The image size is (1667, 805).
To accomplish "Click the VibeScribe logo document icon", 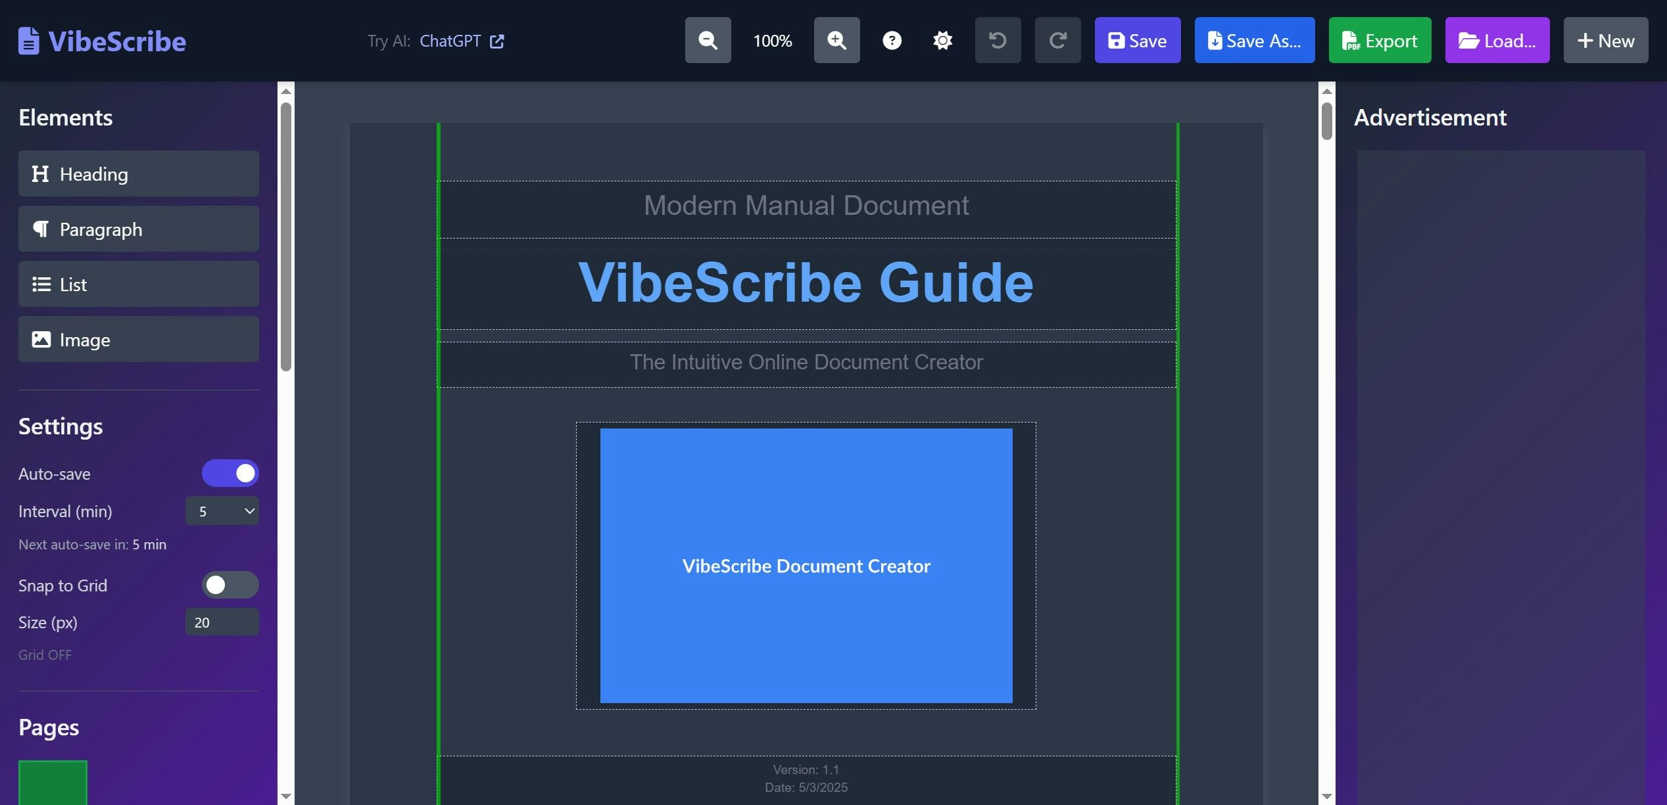I will tap(28, 41).
